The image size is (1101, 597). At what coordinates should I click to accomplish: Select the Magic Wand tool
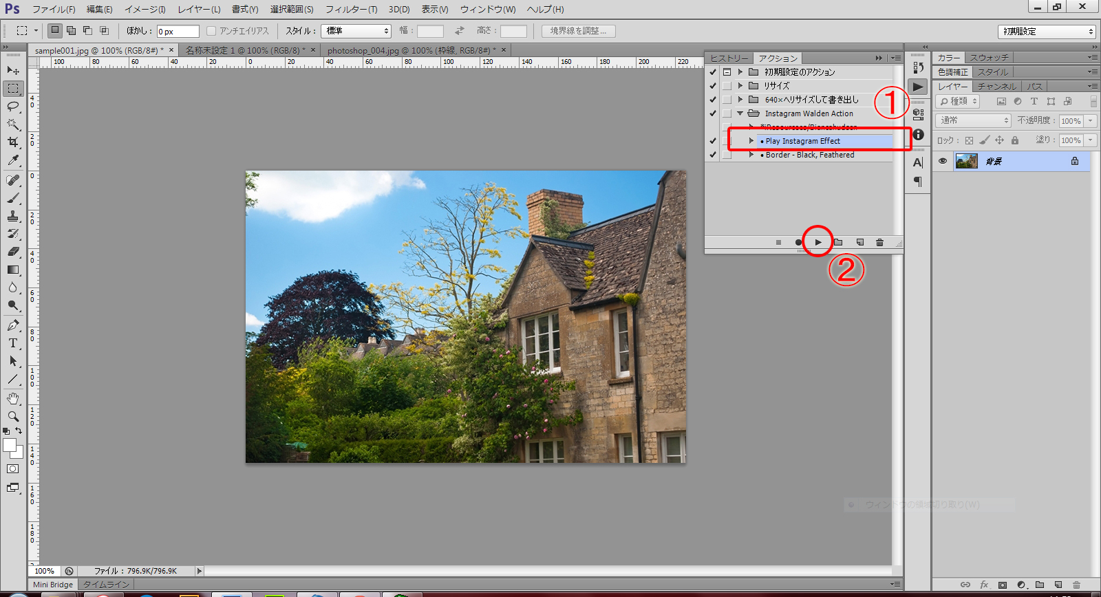click(13, 124)
